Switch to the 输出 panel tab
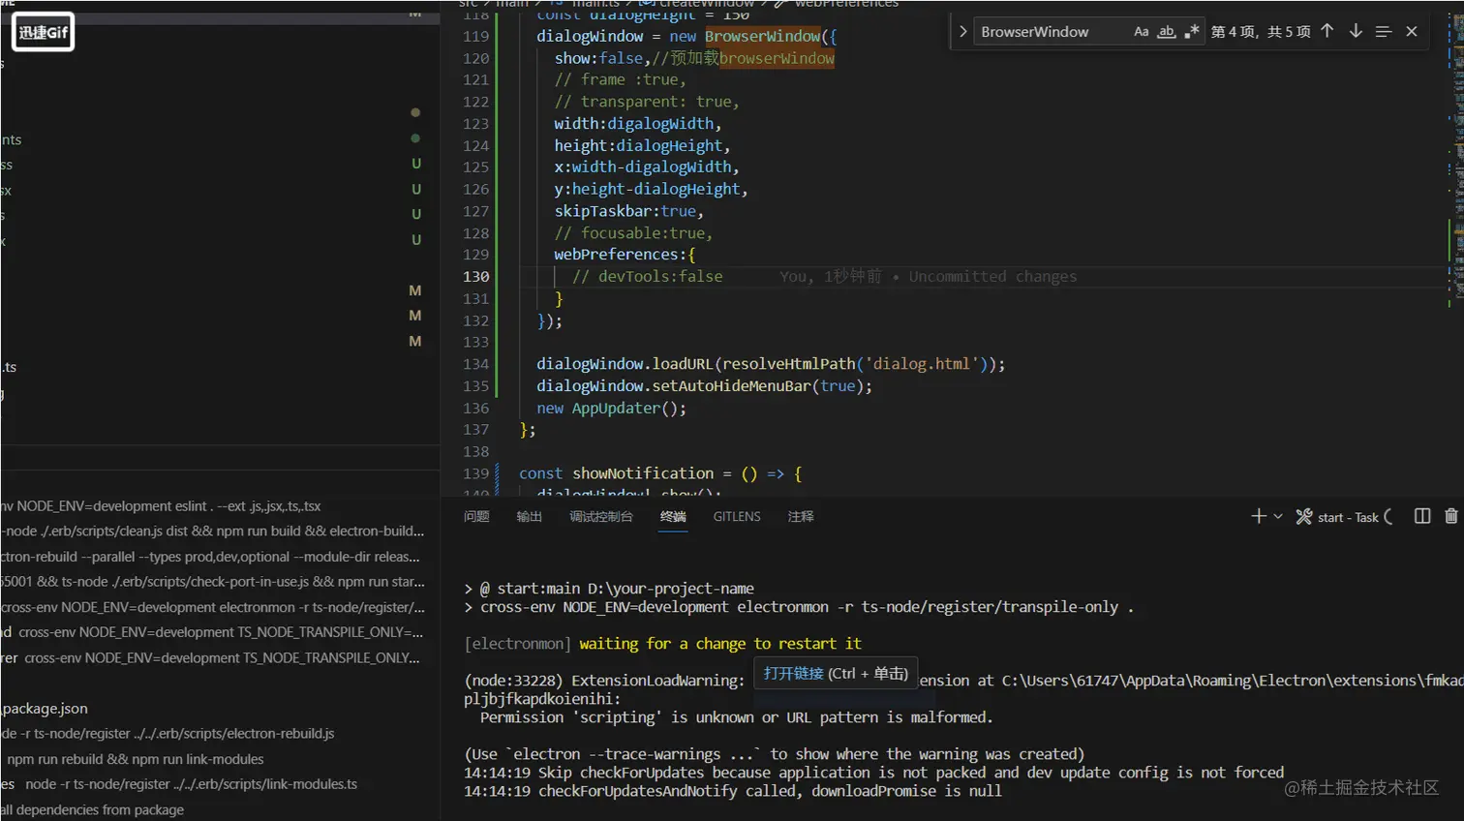The width and height of the screenshot is (1464, 821). [530, 517]
